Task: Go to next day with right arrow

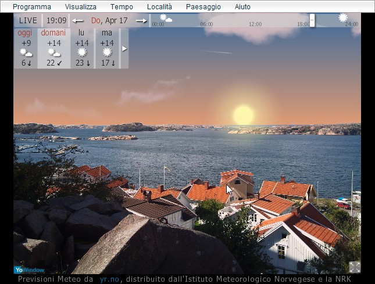Action: pos(141,21)
